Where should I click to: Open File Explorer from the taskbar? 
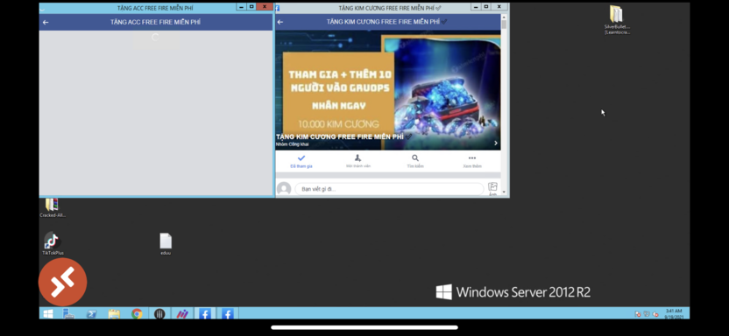(114, 314)
